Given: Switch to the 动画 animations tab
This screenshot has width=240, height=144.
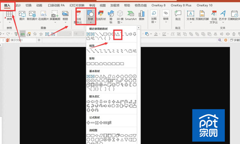Looking at the screenshot, I should [x=39, y=5].
